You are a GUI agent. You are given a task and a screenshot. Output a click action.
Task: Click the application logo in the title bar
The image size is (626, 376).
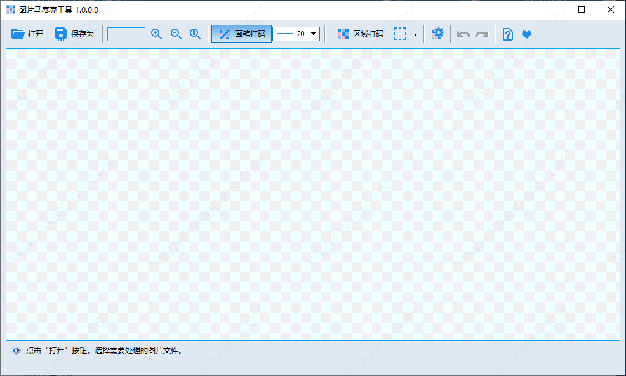point(10,10)
